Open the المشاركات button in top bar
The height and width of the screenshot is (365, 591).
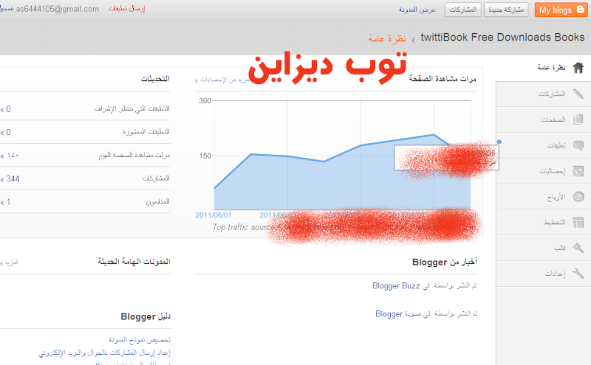pyautogui.click(x=463, y=10)
